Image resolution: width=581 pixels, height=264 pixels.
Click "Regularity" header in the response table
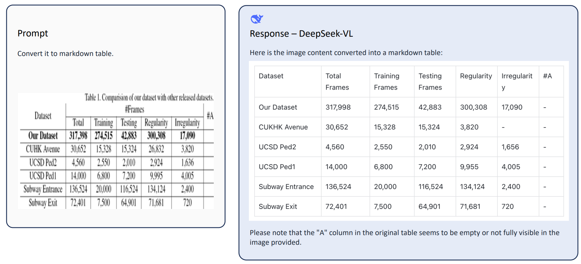click(x=476, y=76)
